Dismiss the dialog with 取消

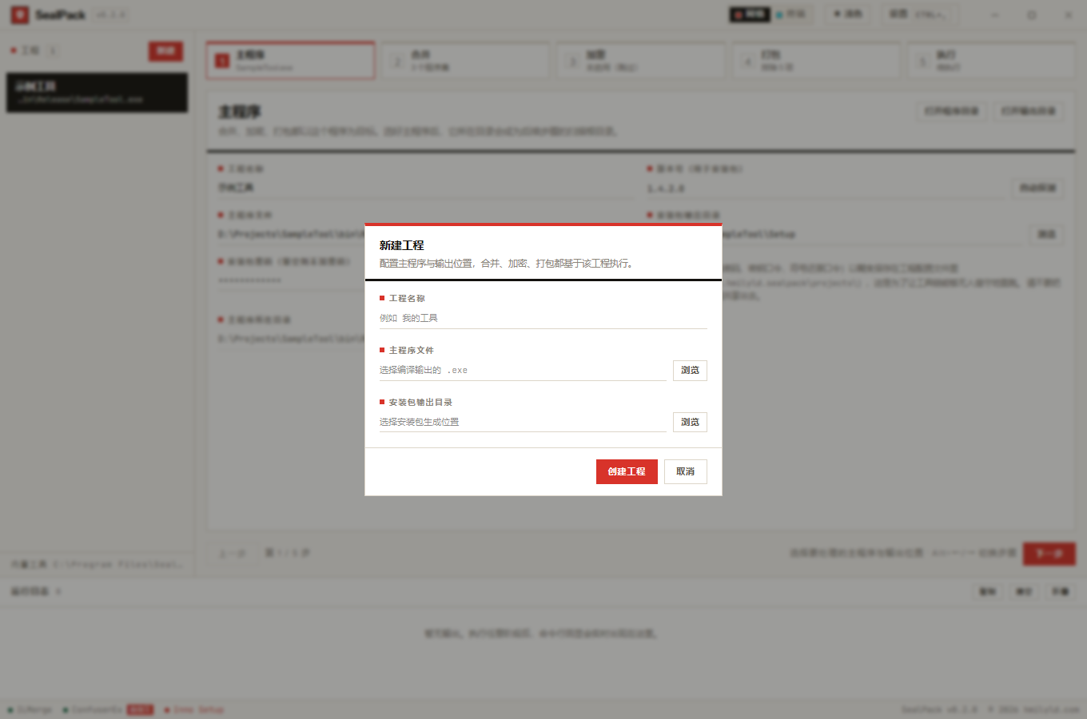coord(686,471)
